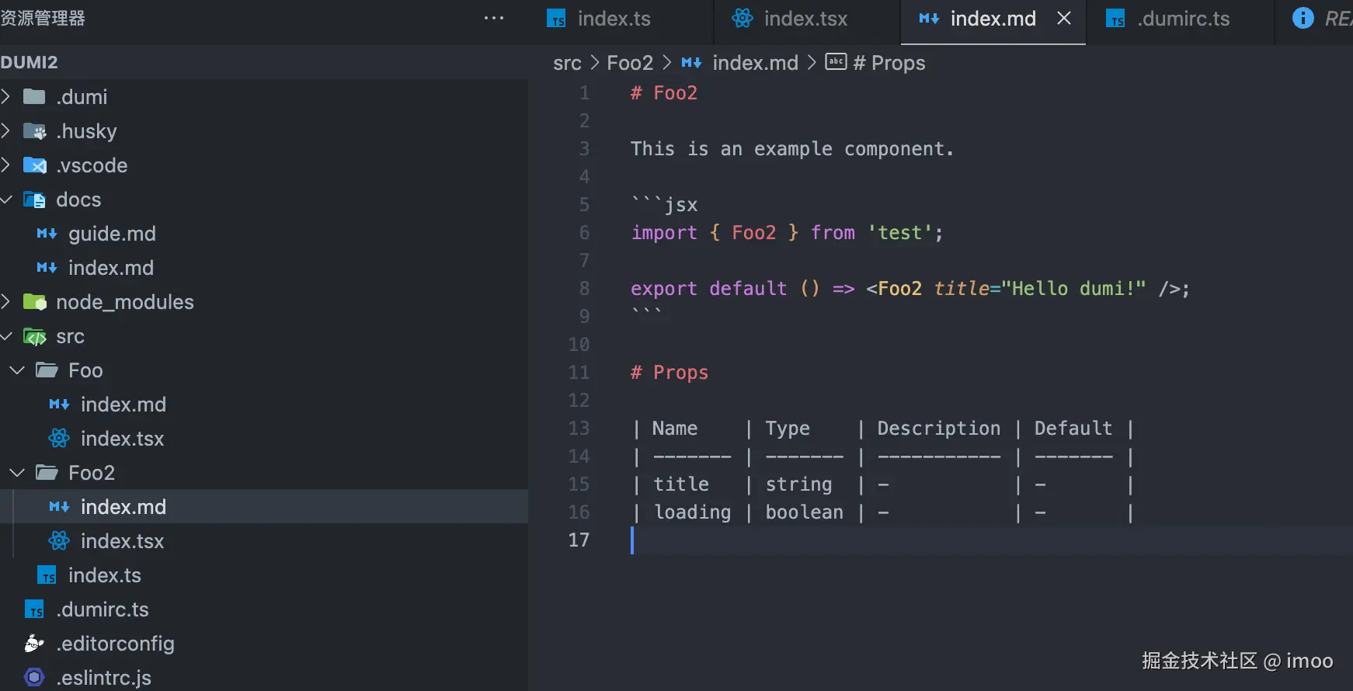This screenshot has width=1353, height=691.
Task: Click the src folder icon
Action: point(34,336)
